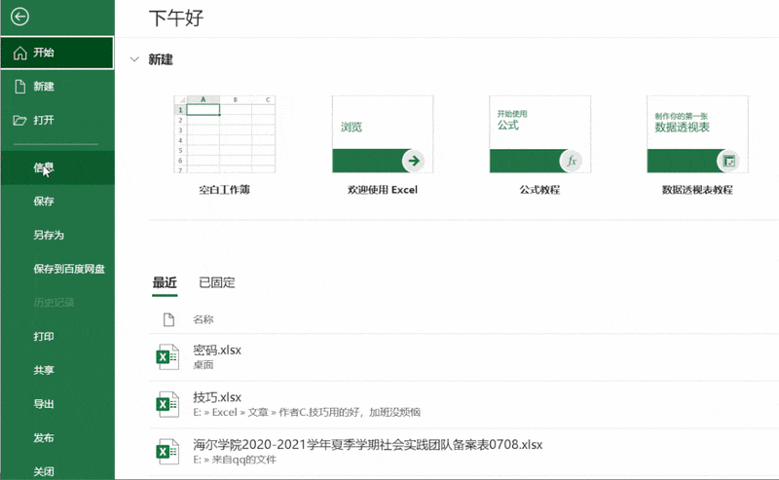Click the Excel file icon for 技巧.xlsx

click(167, 404)
